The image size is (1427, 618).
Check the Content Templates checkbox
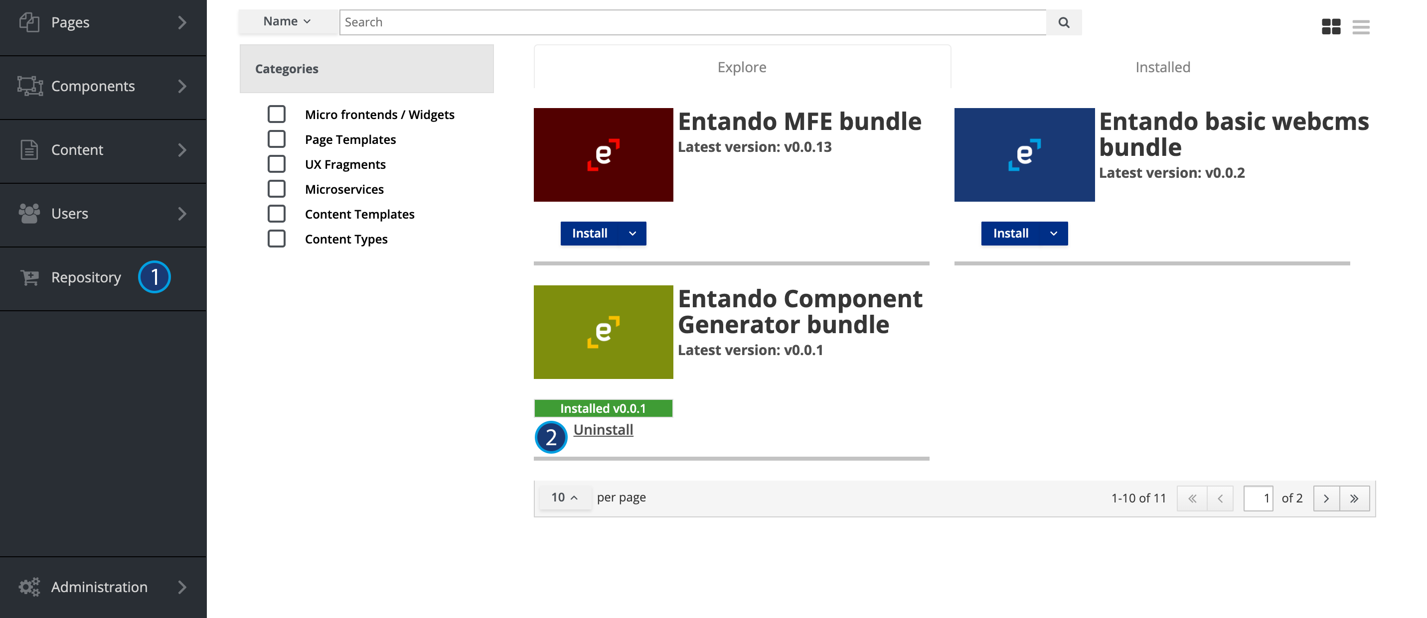point(277,214)
